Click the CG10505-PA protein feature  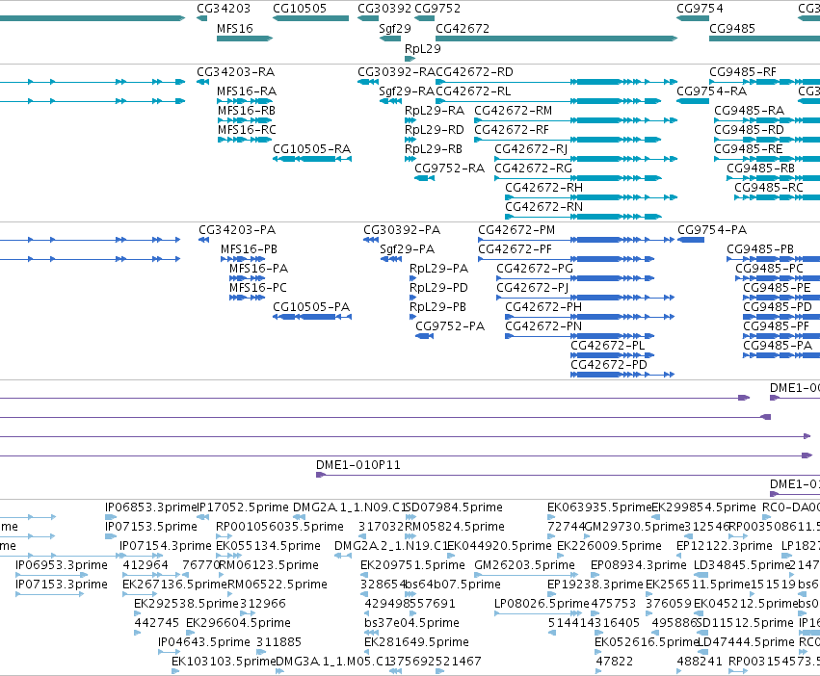(x=311, y=307)
